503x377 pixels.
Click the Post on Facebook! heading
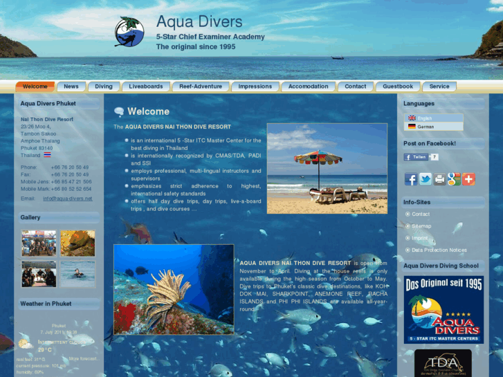point(429,143)
